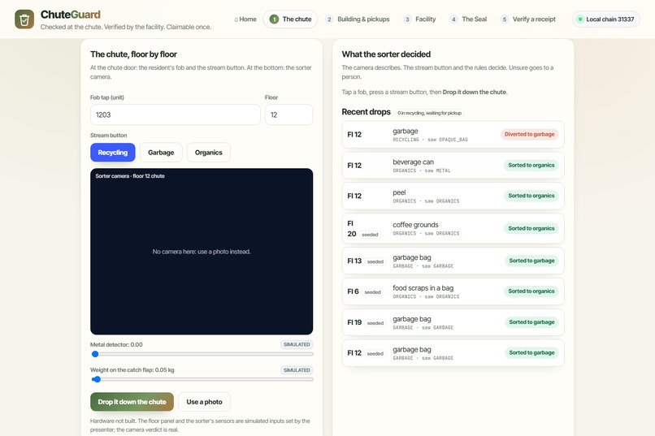Open the Facility tab
Image resolution: width=655 pixels, height=436 pixels.
tap(419, 19)
